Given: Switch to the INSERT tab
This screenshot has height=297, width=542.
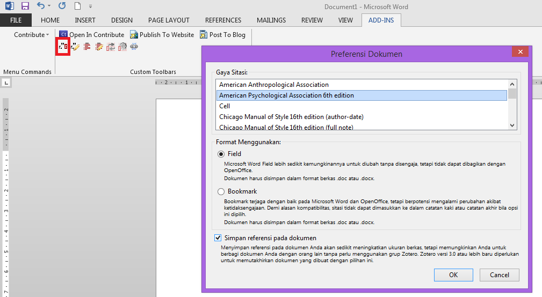Looking at the screenshot, I should click(85, 20).
